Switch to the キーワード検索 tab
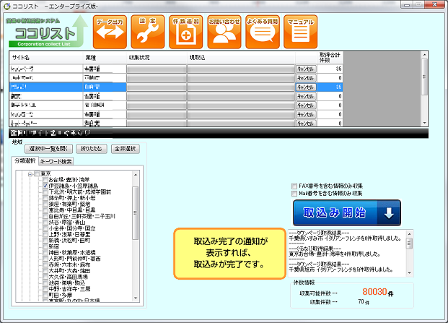This screenshot has width=448, height=323. 56,162
